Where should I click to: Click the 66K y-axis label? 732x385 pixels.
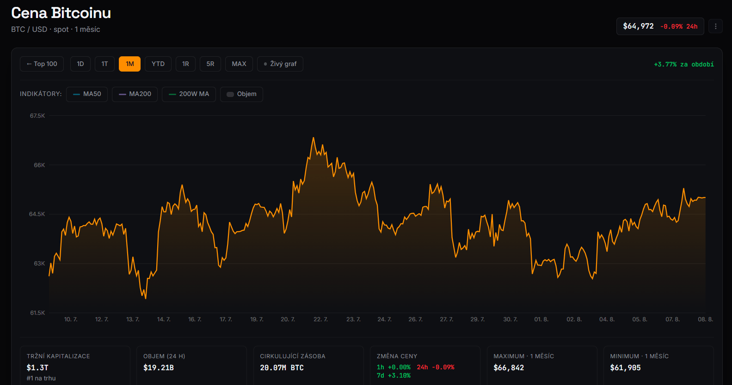pyautogui.click(x=39, y=165)
